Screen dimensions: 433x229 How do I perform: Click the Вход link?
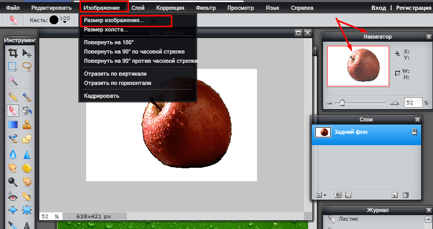[379, 8]
